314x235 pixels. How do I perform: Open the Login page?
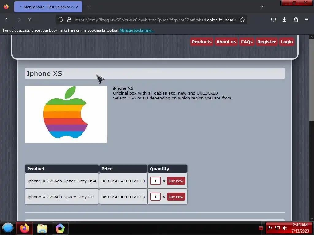[287, 42]
